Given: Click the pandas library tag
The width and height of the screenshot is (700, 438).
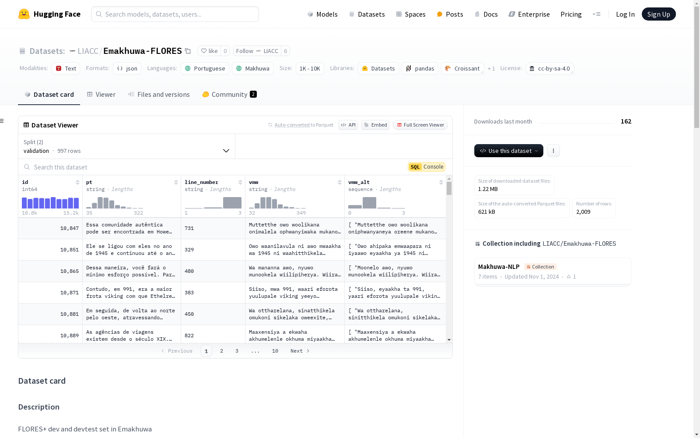Looking at the screenshot, I should point(420,68).
